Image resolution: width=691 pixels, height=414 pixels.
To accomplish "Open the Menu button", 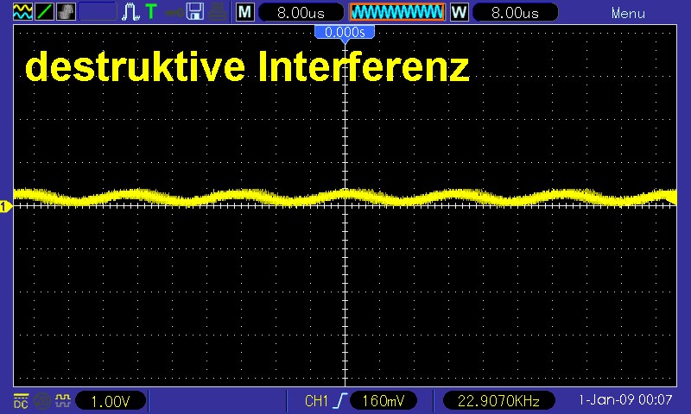I will click(628, 13).
